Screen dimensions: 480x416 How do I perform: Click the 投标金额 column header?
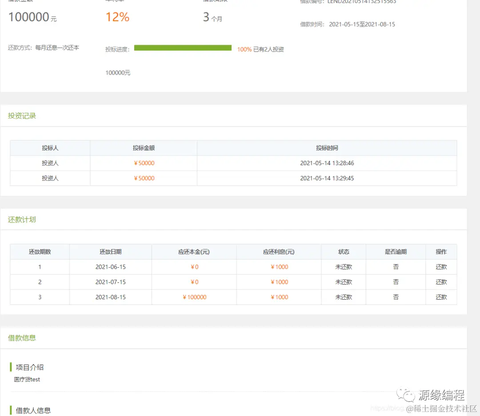[x=144, y=148]
